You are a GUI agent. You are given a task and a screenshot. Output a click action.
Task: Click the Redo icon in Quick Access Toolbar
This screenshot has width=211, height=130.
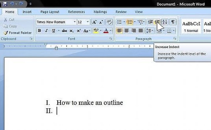[x=21, y=4]
